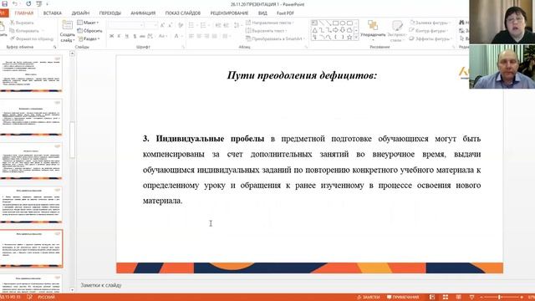Open Эффекты фигуры shape effects
Screen dimensions: 535x301
click(431, 39)
